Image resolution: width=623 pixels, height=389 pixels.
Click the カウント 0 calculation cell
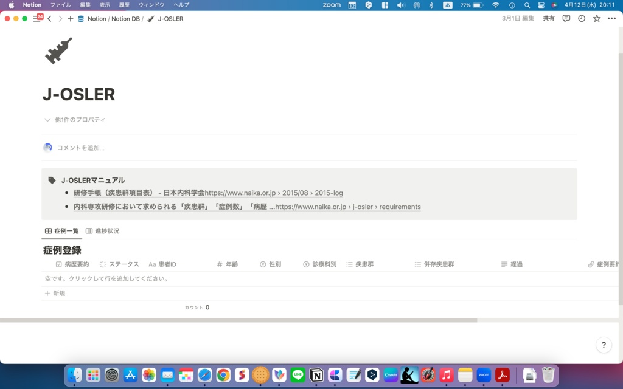pos(197,307)
